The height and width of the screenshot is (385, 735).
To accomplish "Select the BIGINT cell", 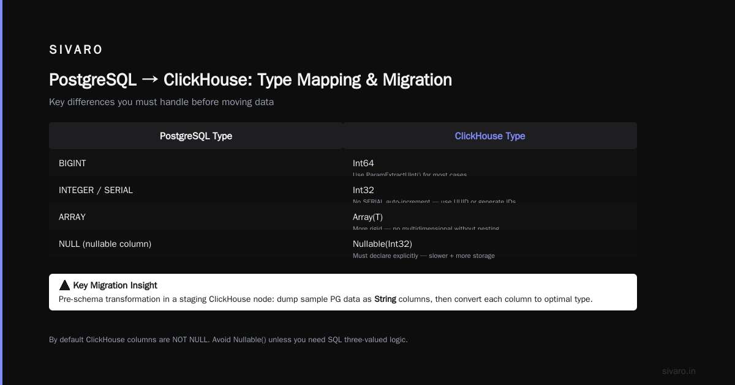I will 196,163.
